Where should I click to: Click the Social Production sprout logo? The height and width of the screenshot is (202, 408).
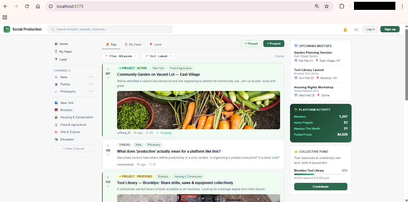7,29
